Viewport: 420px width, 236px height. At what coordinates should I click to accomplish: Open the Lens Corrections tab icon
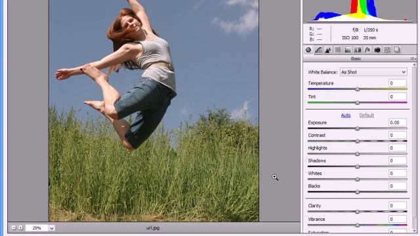click(x=358, y=50)
